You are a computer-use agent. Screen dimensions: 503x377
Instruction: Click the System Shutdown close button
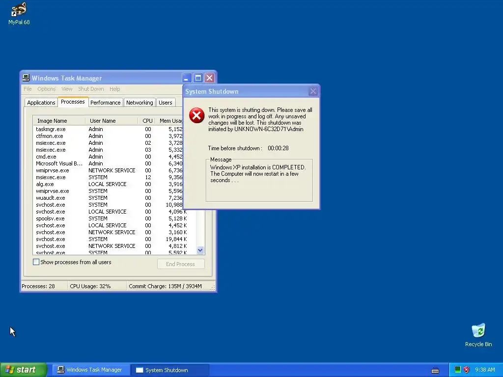[x=313, y=91]
